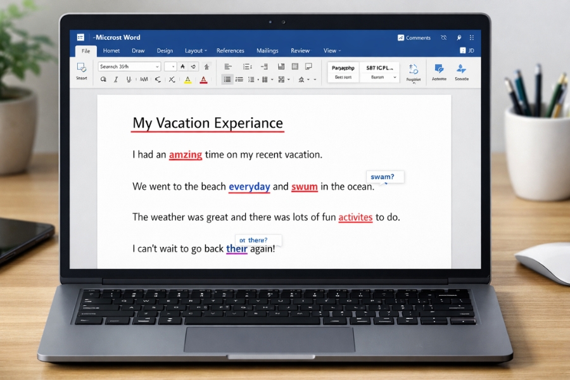Toggle the Underline formatting icon
The width and height of the screenshot is (570, 380).
(129, 79)
